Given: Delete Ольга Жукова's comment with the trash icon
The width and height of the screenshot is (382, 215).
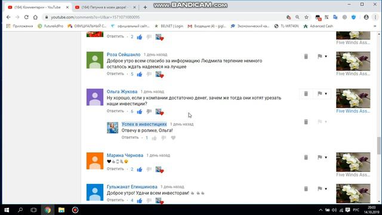Looking at the screenshot, I should (x=306, y=94).
